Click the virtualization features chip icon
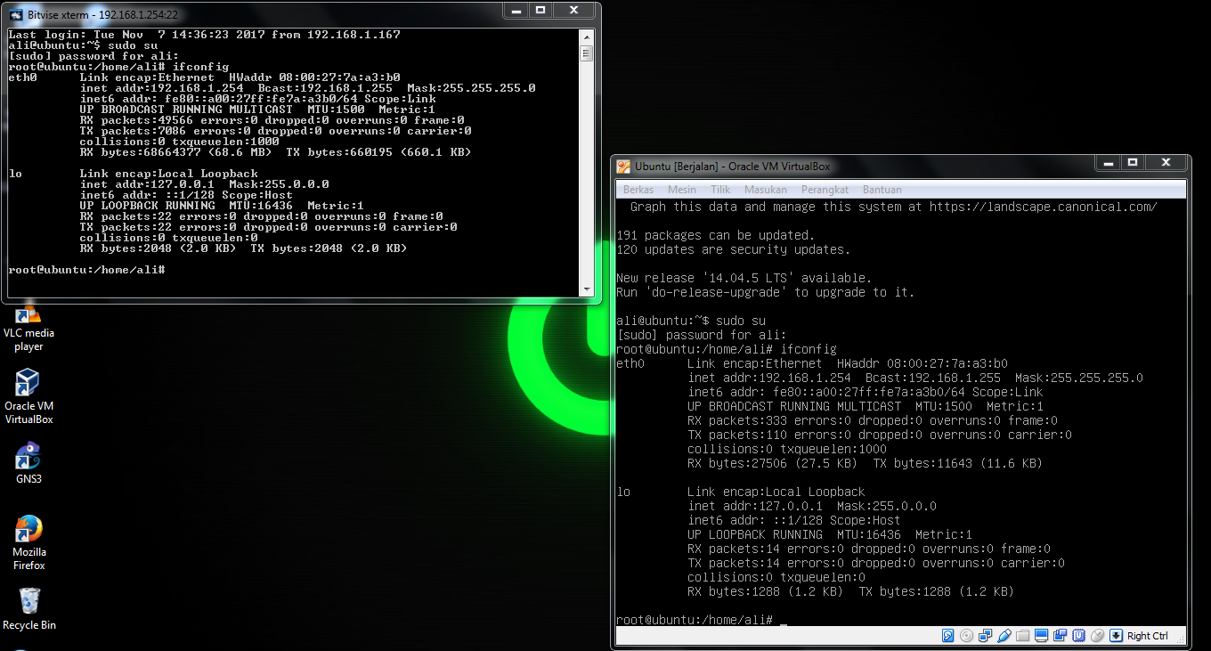The image size is (1211, 651). (x=1080, y=635)
